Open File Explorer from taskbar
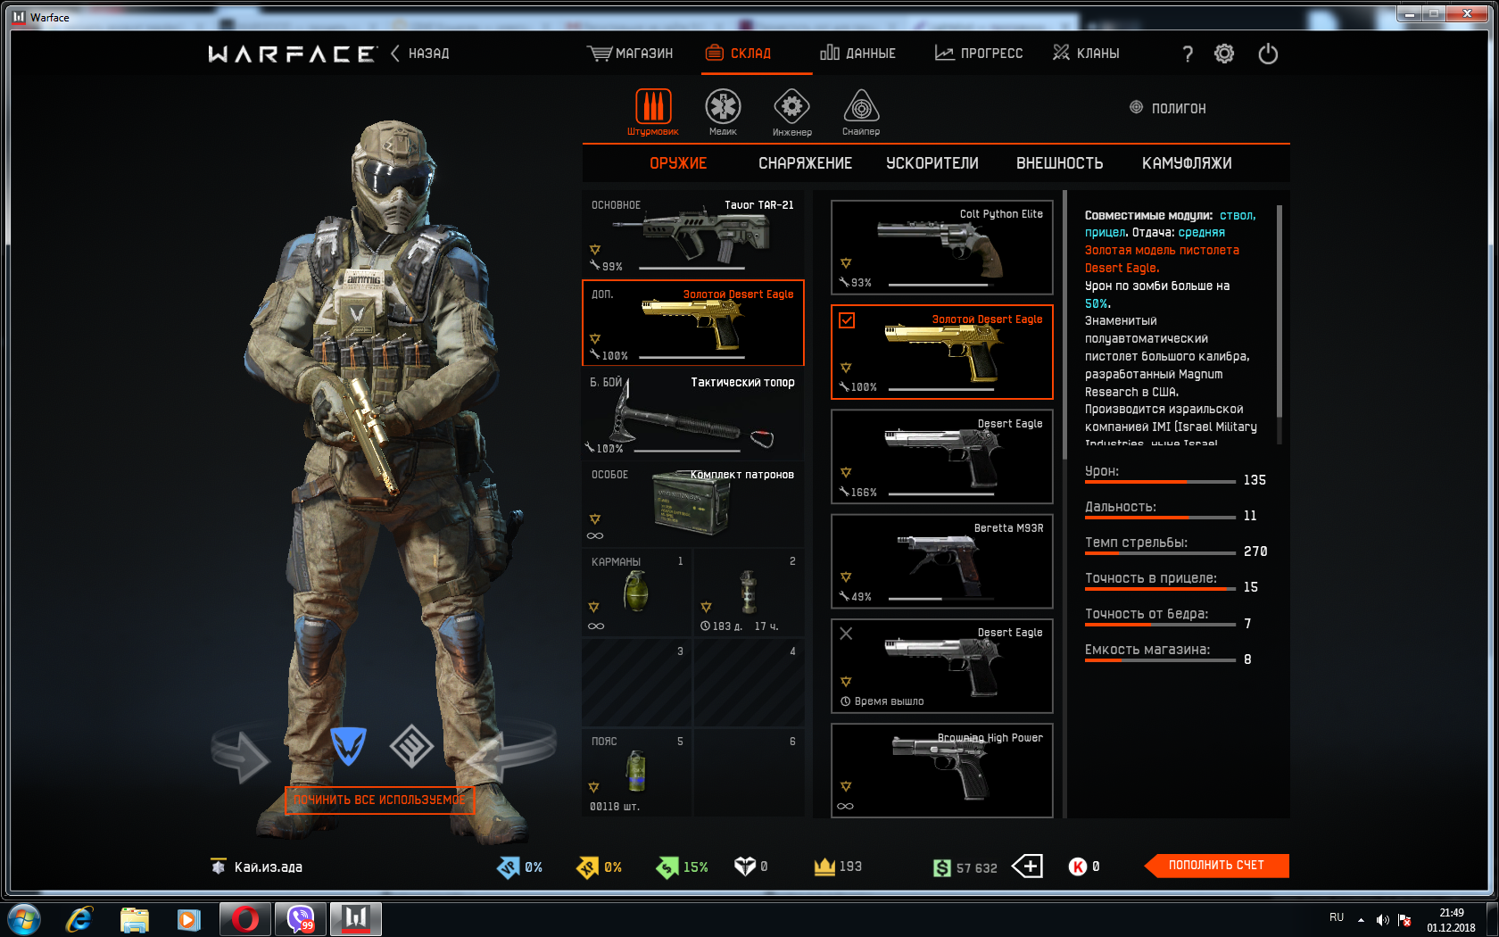The height and width of the screenshot is (937, 1499). pyautogui.click(x=134, y=919)
